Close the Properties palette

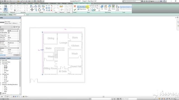20,18
